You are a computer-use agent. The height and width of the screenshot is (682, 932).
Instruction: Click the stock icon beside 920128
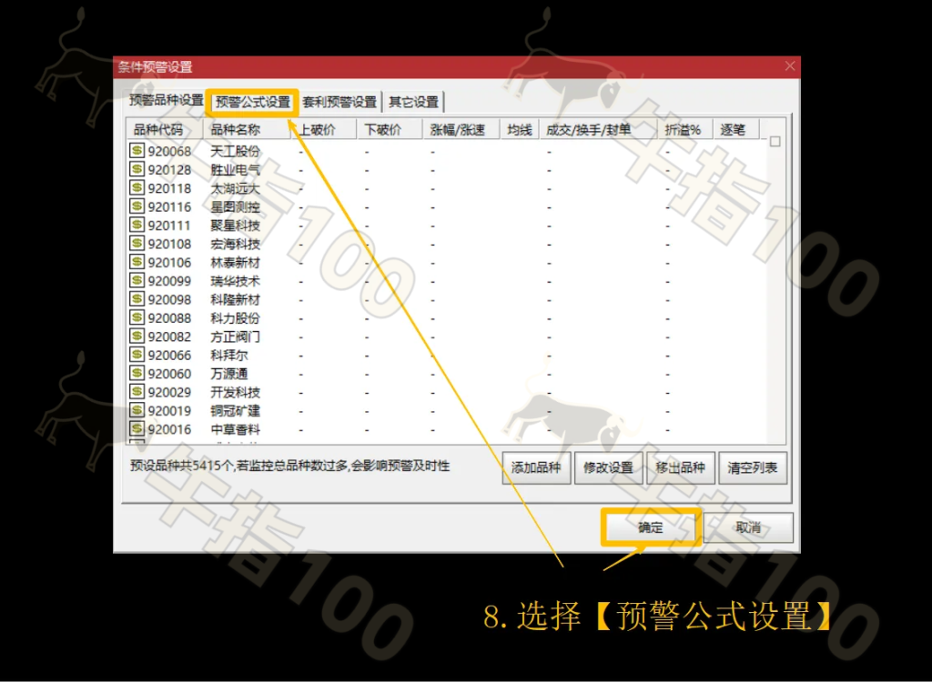[x=137, y=169]
